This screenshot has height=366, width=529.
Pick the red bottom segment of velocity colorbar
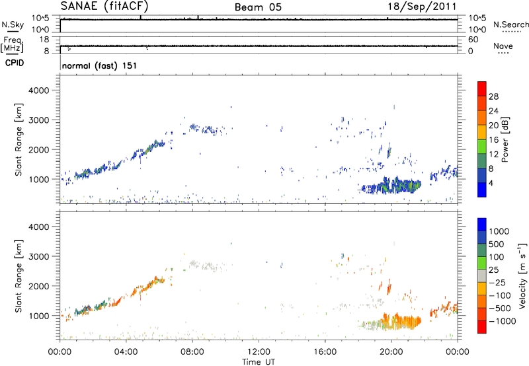[482, 327]
